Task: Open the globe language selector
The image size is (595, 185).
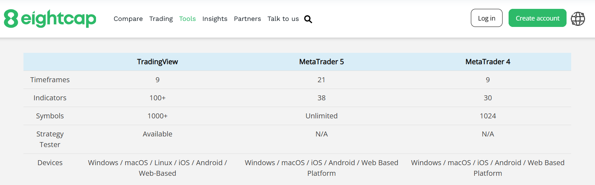Action: (x=578, y=18)
